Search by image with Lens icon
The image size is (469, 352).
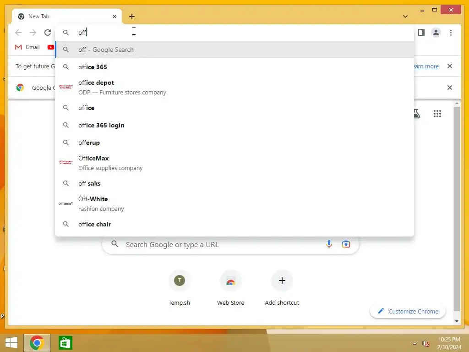click(346, 244)
